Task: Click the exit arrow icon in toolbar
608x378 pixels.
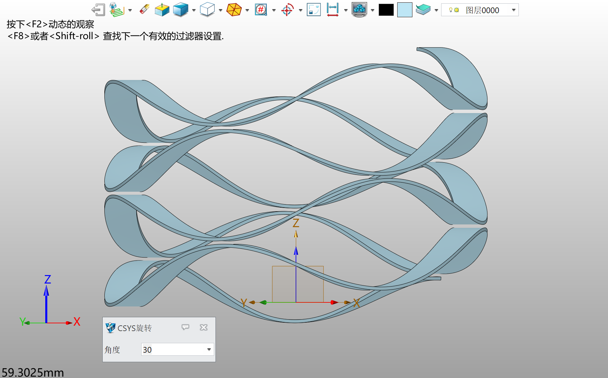Action: (x=98, y=10)
